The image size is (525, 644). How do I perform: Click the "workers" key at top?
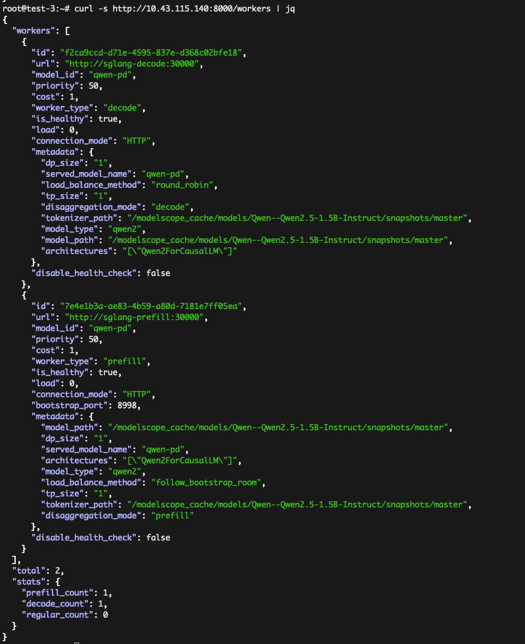[x=34, y=31]
